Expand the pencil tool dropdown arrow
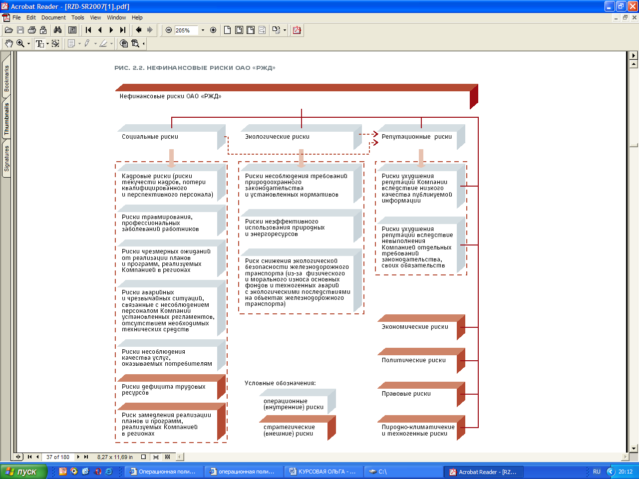The width and height of the screenshot is (639, 479). [x=95, y=44]
